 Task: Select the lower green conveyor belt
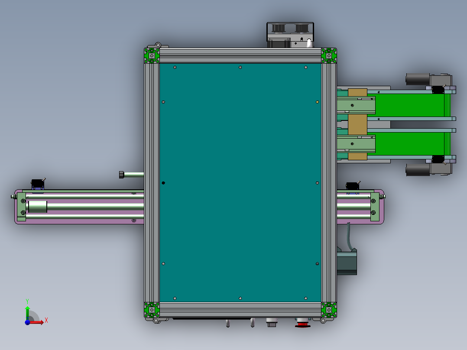[x=409, y=144]
